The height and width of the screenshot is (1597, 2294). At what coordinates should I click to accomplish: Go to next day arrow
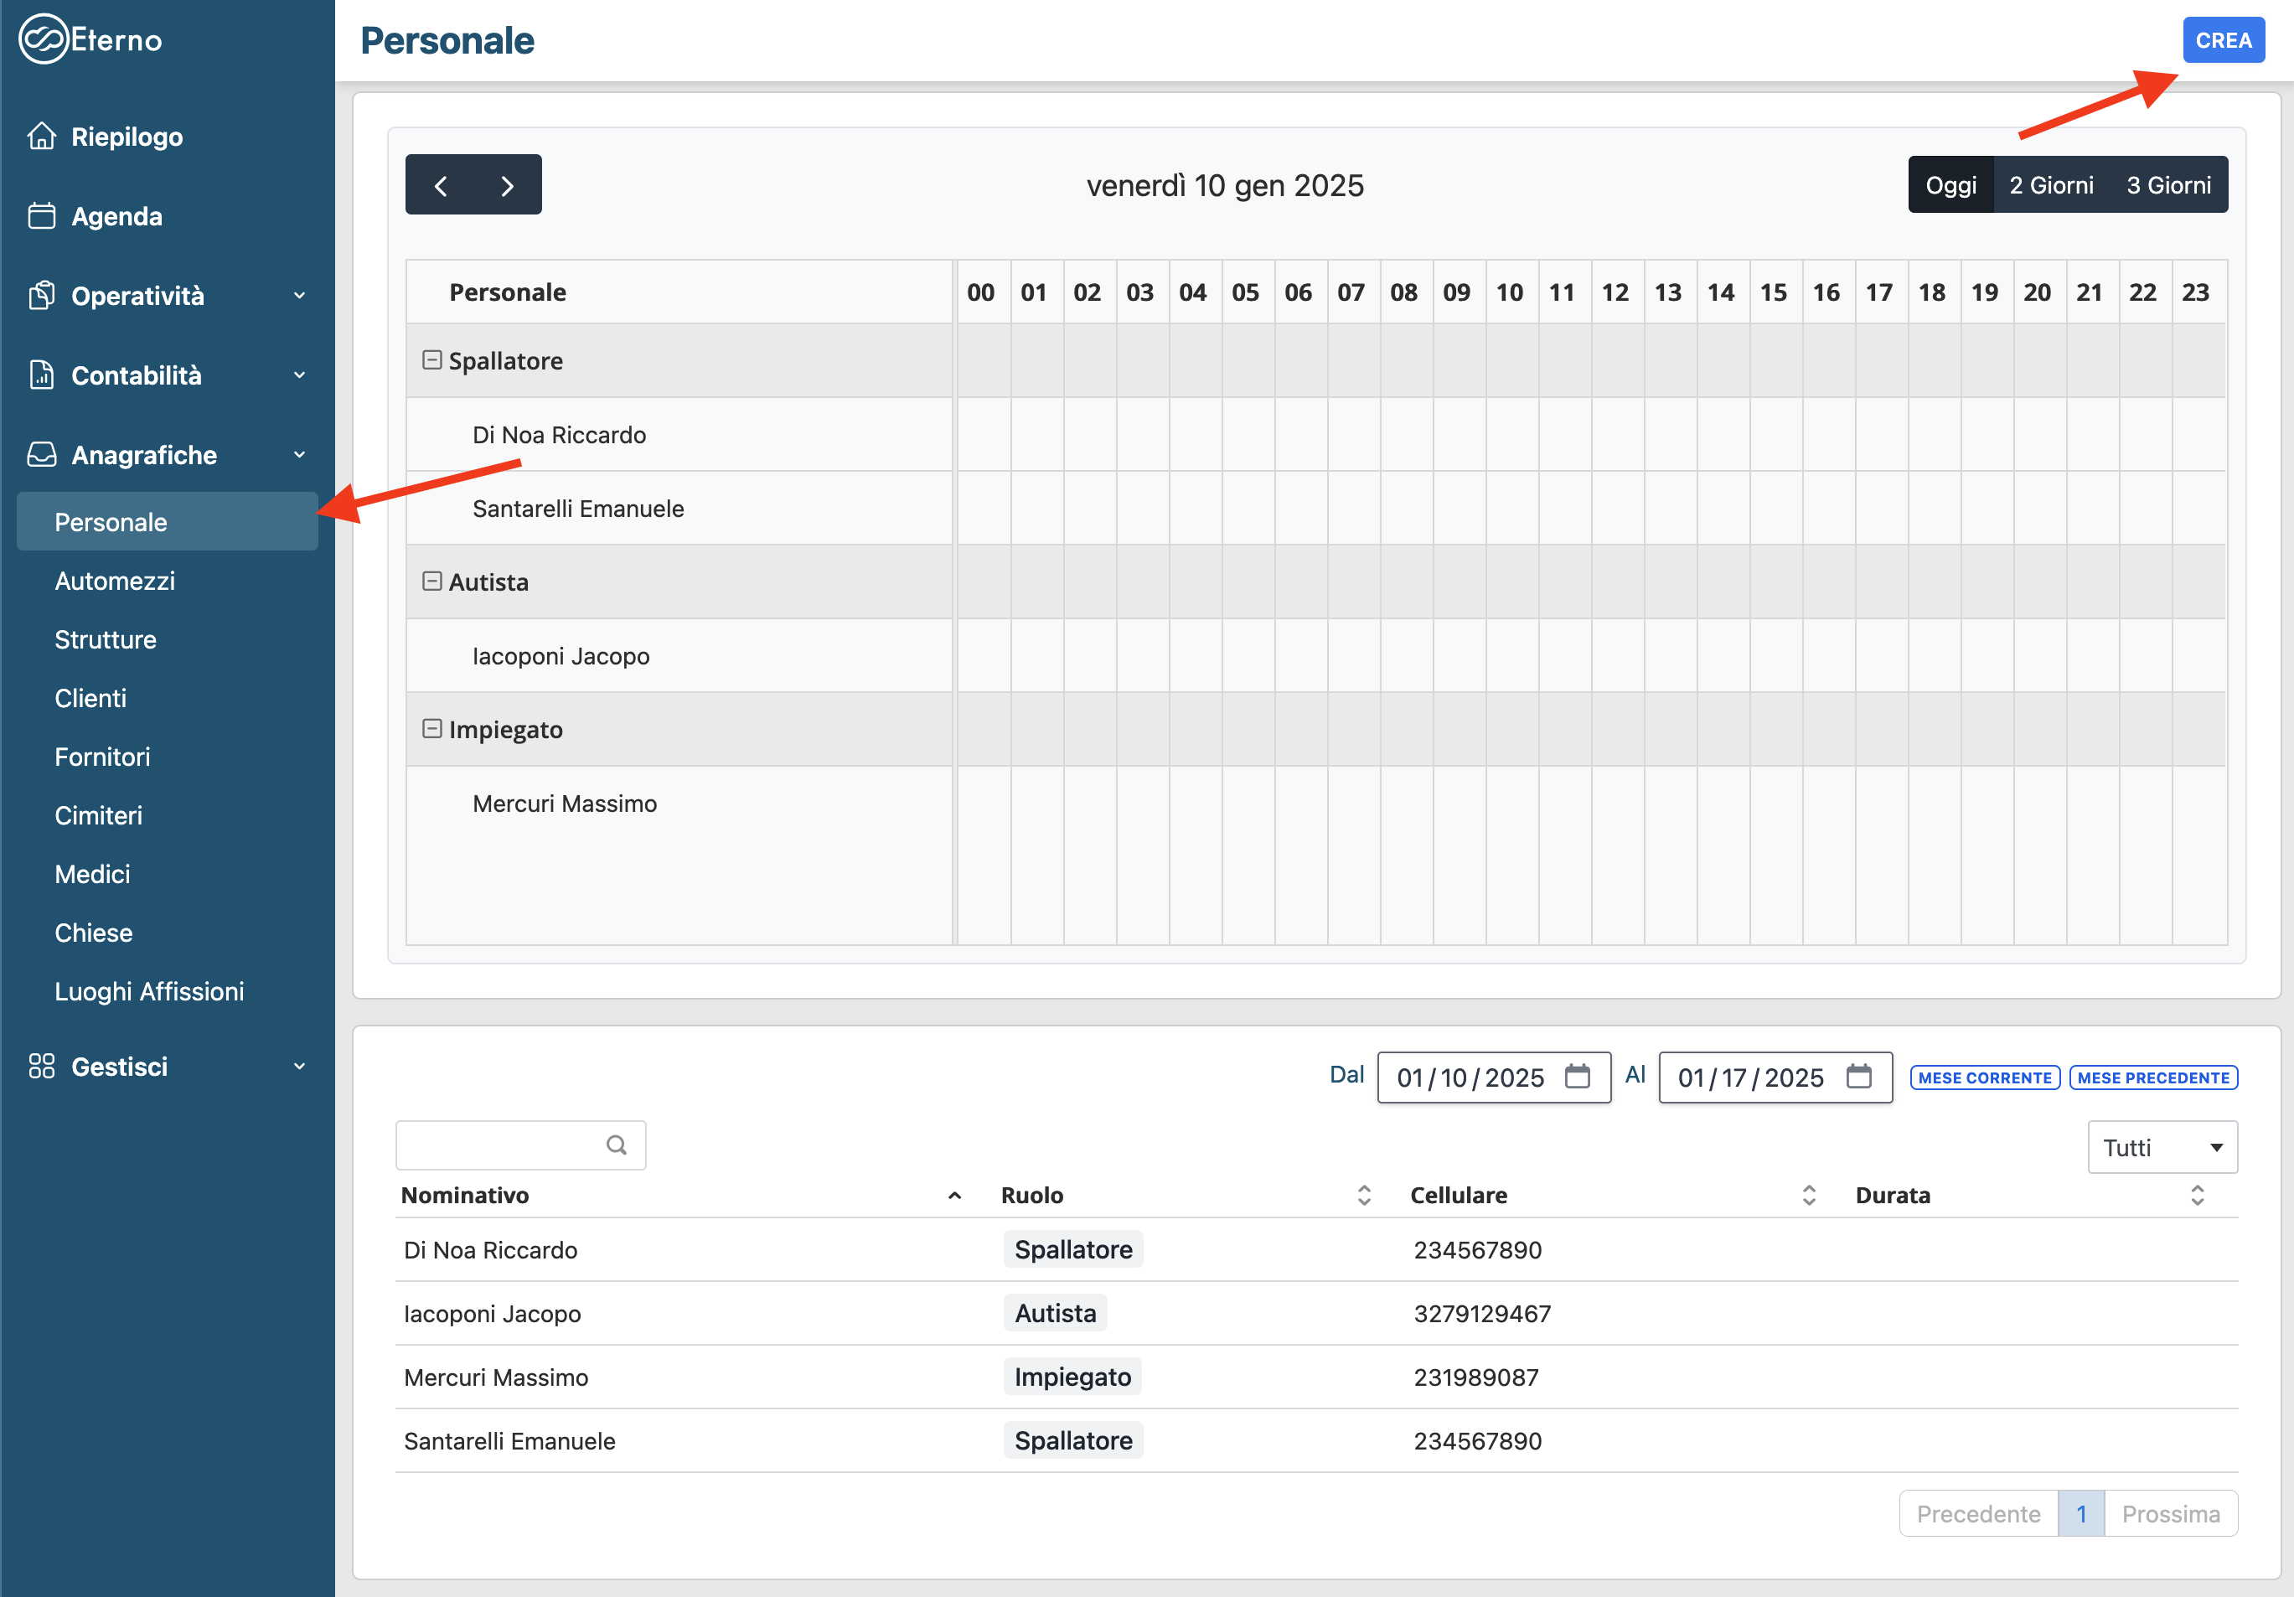507,186
